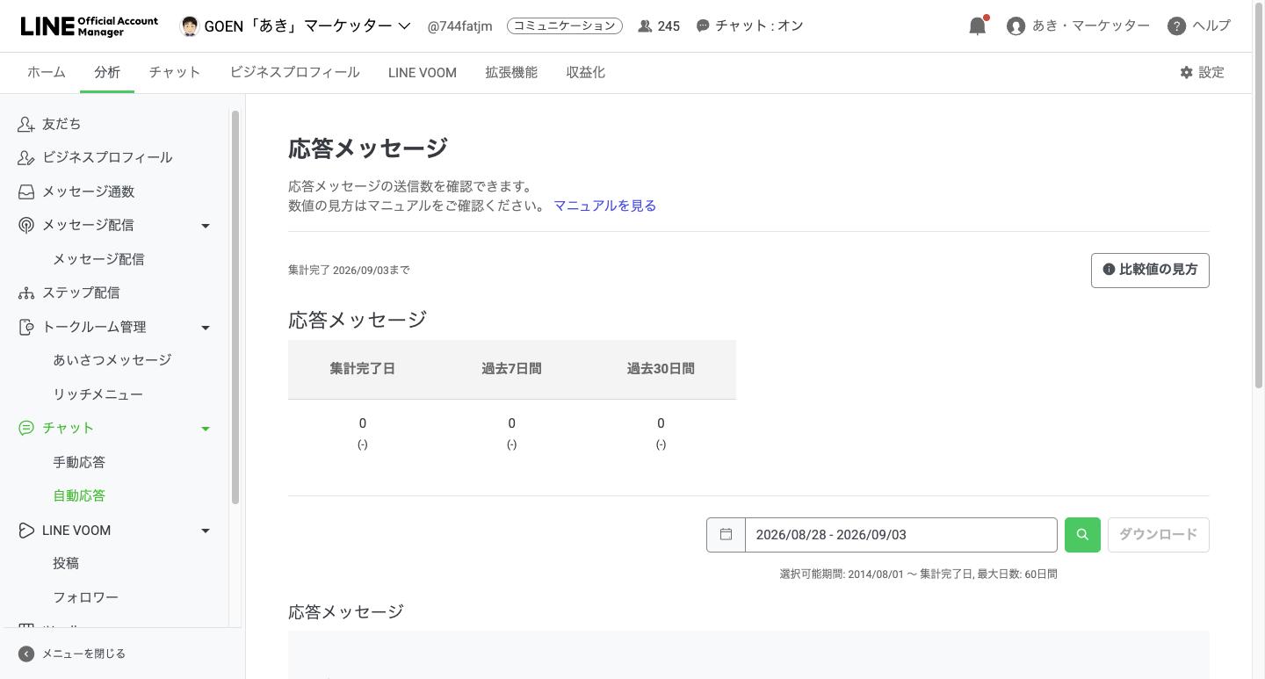The height and width of the screenshot is (679, 1265).
Task: Click the date range input field
Action: tap(901, 535)
